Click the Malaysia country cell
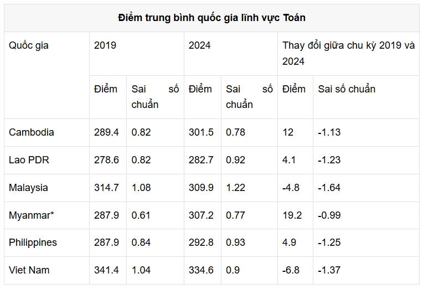This screenshot has width=423, height=289. point(28,188)
